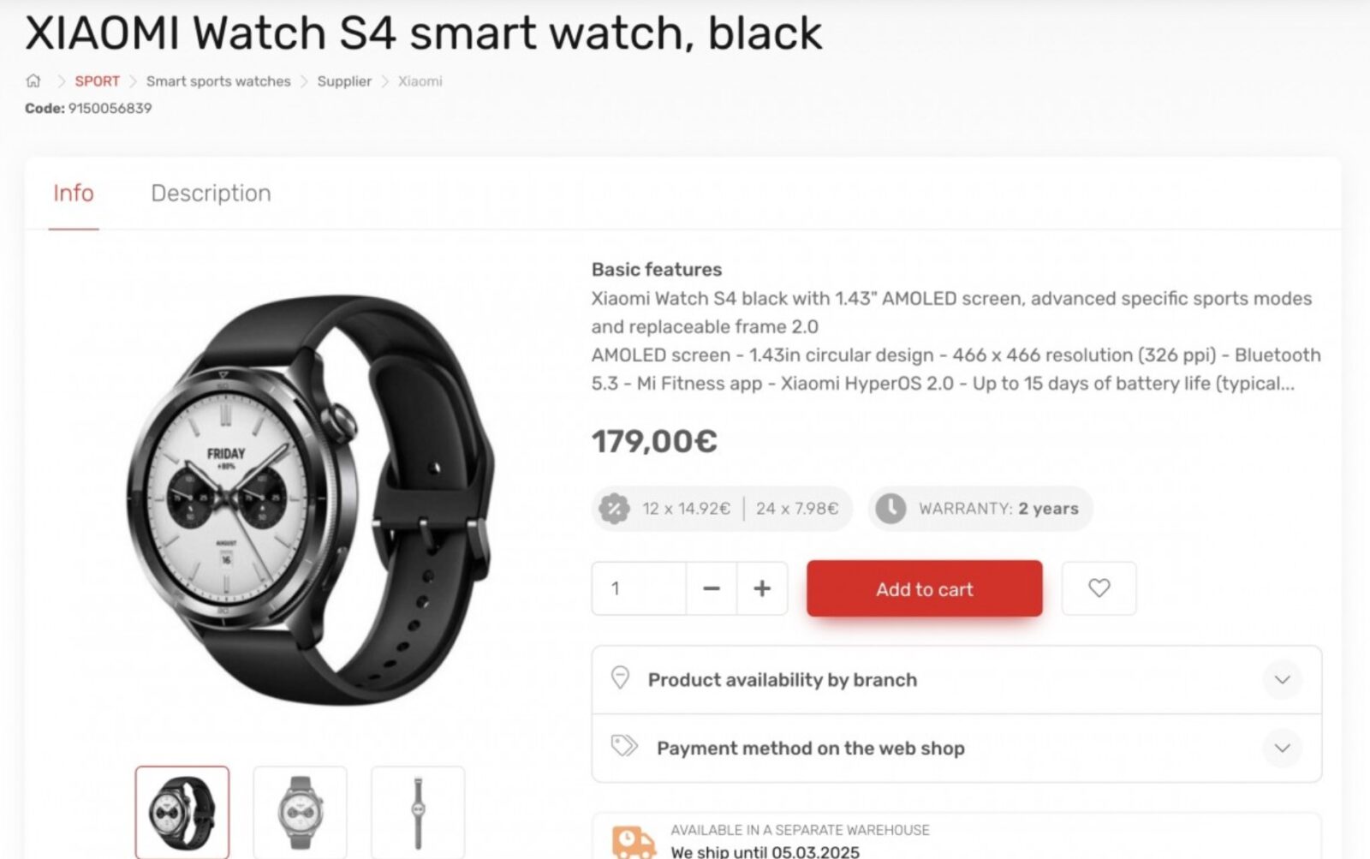Select the side-view strap thumbnail
This screenshot has width=1370, height=859.
[x=418, y=812]
